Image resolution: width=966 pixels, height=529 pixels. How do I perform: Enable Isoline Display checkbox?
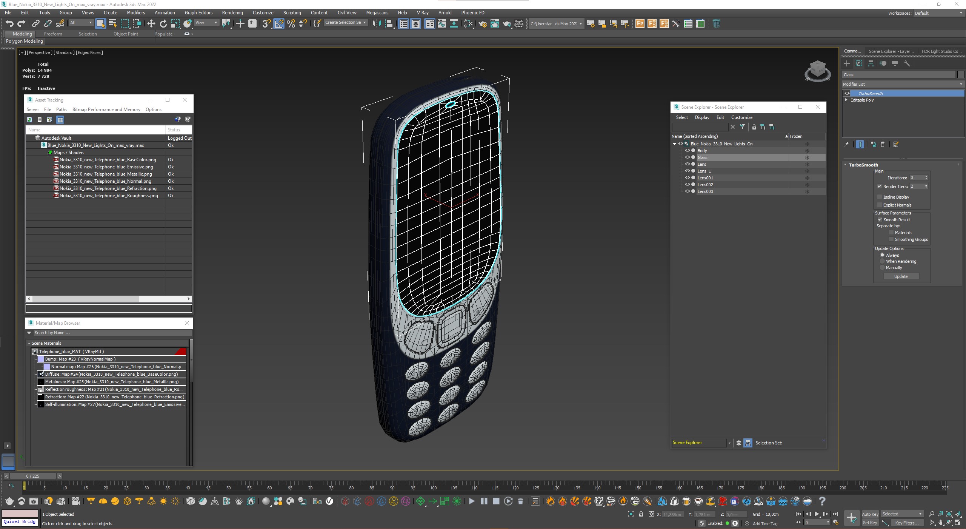[x=880, y=197]
